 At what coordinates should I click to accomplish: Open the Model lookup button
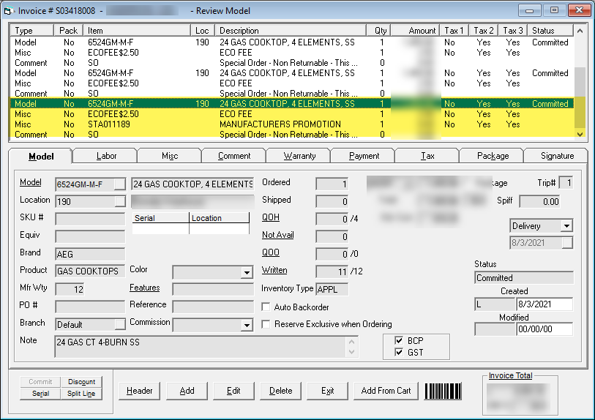coord(119,184)
